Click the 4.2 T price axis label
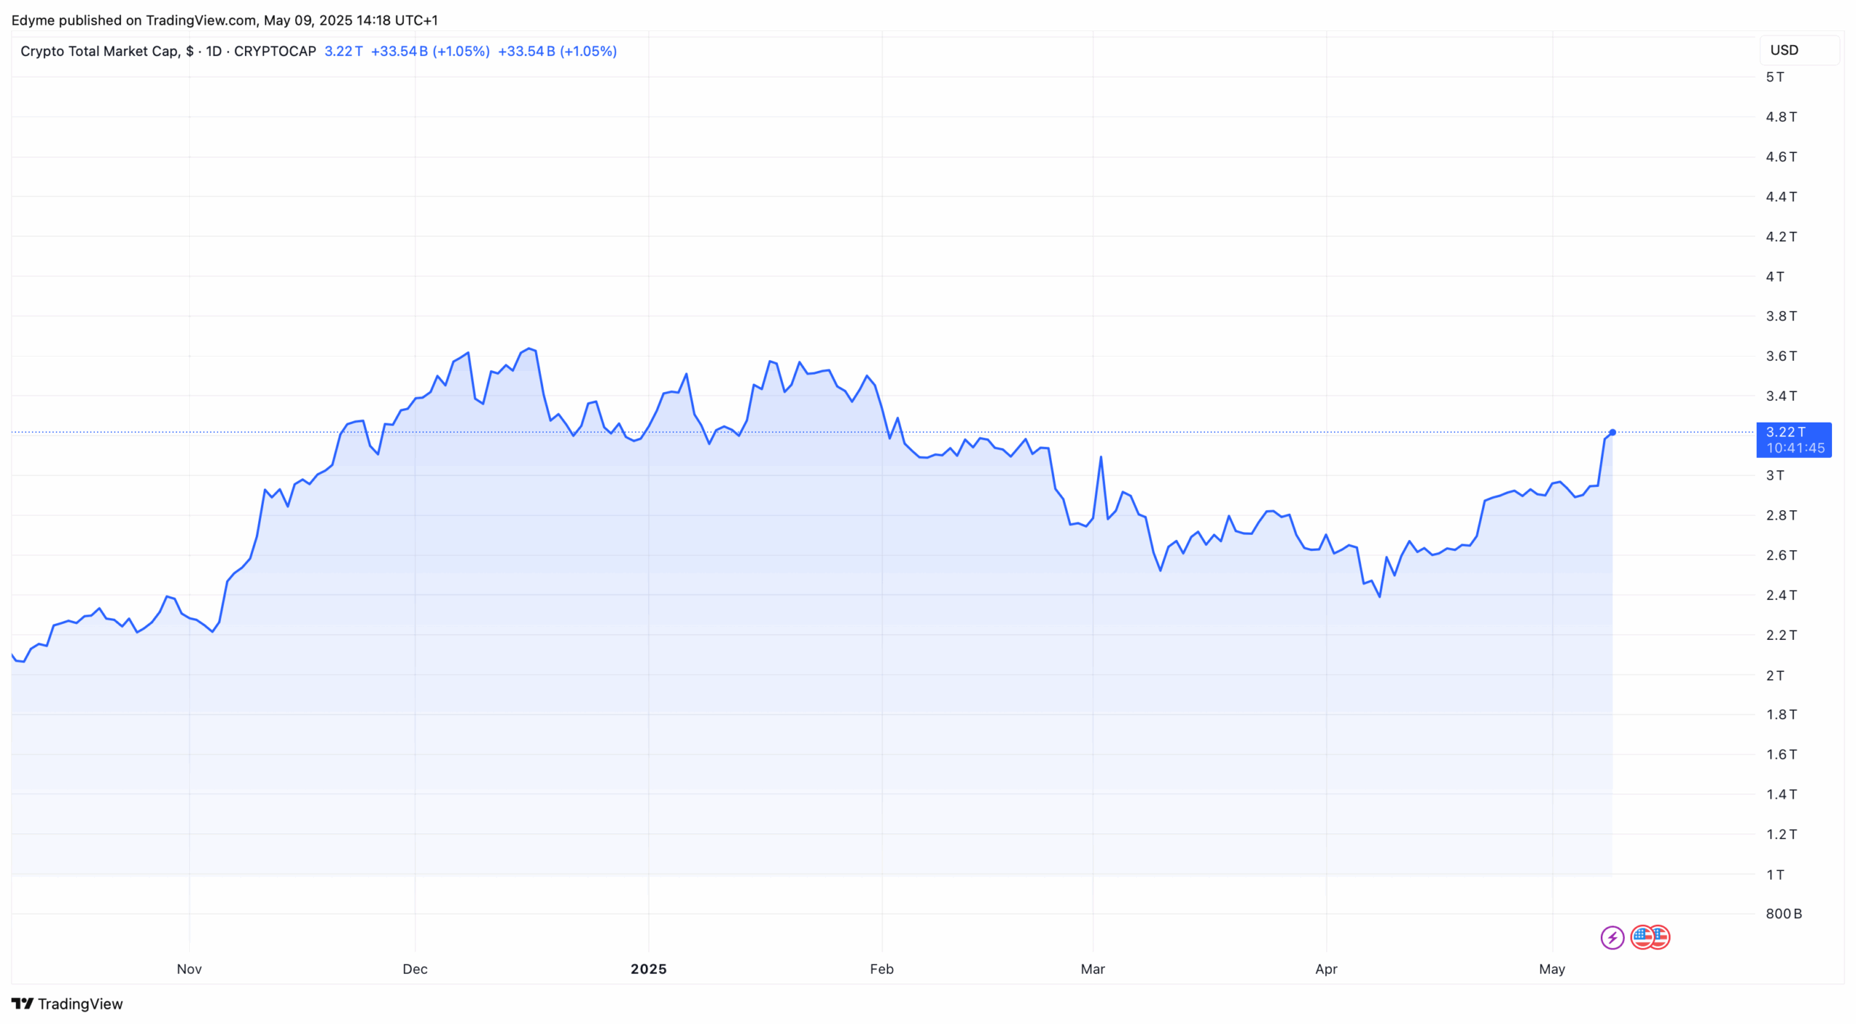The height and width of the screenshot is (1024, 1856). point(1781,236)
